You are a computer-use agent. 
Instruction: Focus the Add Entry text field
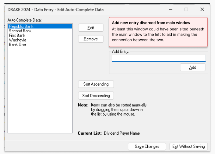(158, 58)
